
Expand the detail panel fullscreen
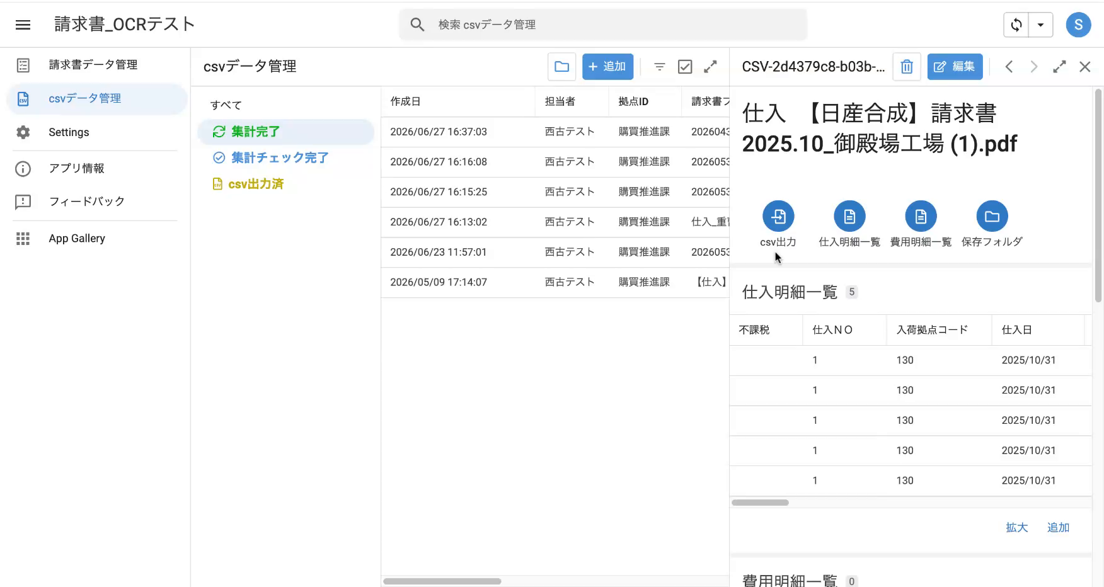click(x=1059, y=67)
